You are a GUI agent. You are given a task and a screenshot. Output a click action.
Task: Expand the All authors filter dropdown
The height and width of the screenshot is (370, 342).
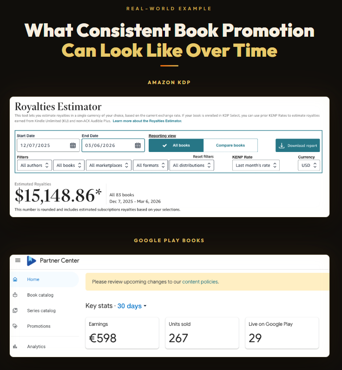[x=35, y=165]
